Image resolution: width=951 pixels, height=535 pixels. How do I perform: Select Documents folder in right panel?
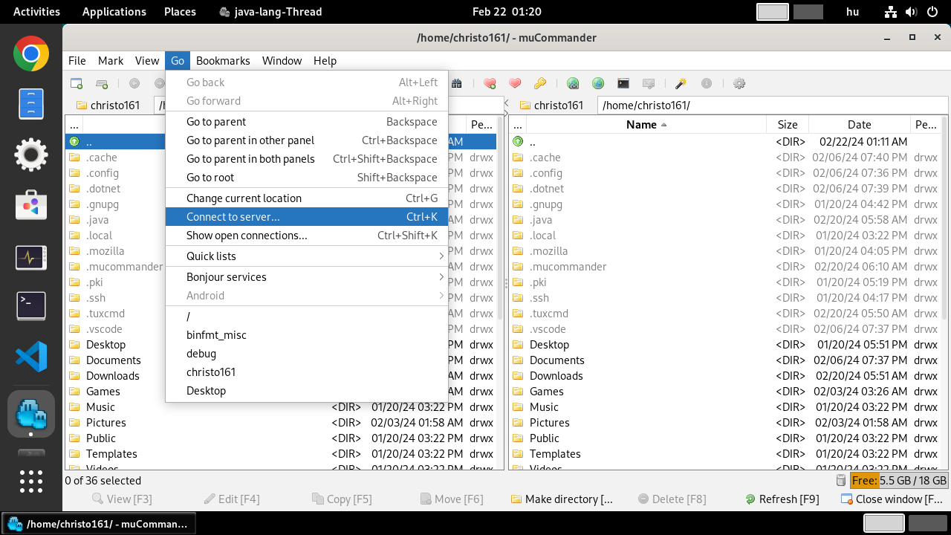click(725, 360)
